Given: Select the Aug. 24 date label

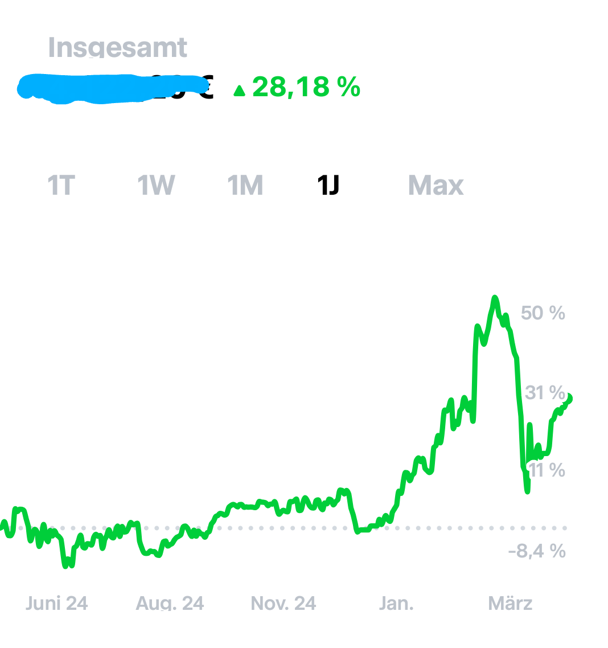Looking at the screenshot, I should 170,604.
